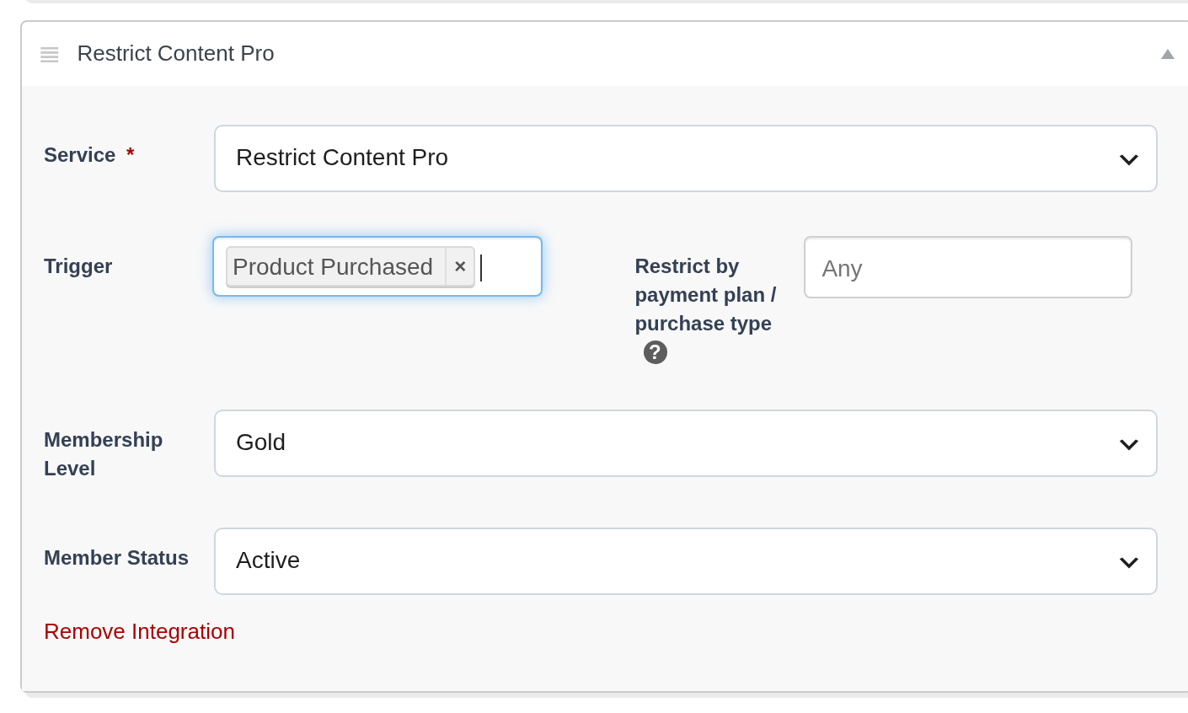The height and width of the screenshot is (713, 1188).
Task: Open the Service dropdown
Action: 686,158
